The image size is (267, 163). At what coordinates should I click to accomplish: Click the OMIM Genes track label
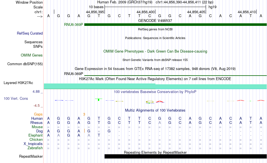[32, 55]
